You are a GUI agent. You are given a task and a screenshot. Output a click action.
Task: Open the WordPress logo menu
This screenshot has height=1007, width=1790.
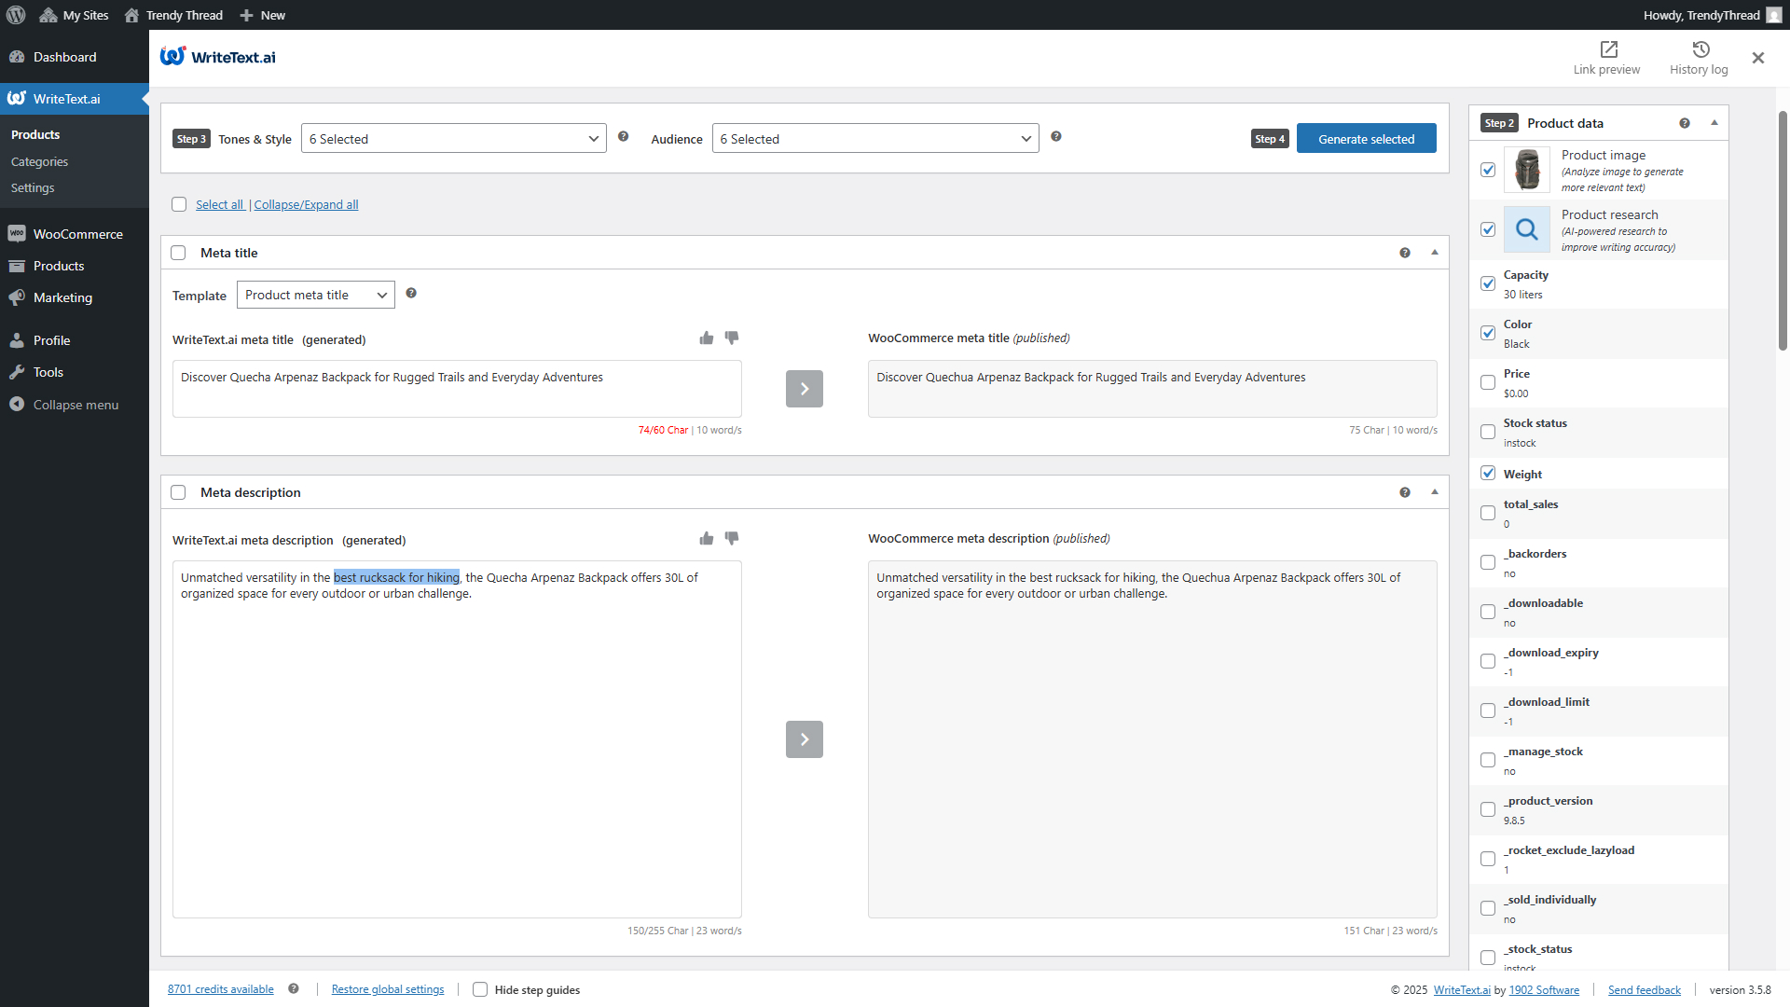(15, 15)
